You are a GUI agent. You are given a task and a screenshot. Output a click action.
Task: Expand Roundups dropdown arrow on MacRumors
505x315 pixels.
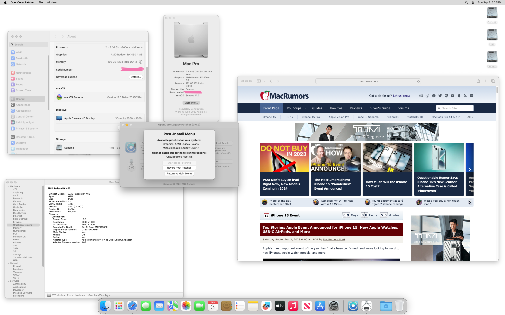[306, 108]
